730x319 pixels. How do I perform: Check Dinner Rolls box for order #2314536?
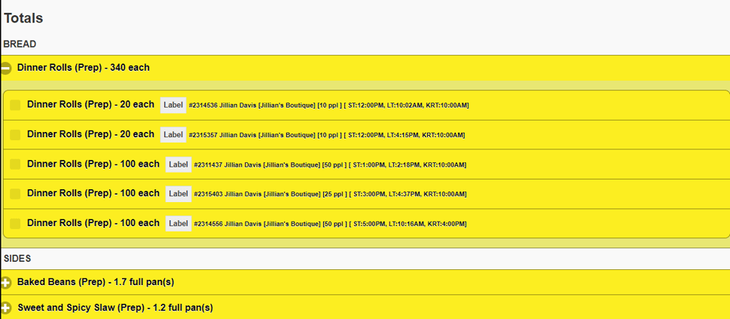pos(15,105)
